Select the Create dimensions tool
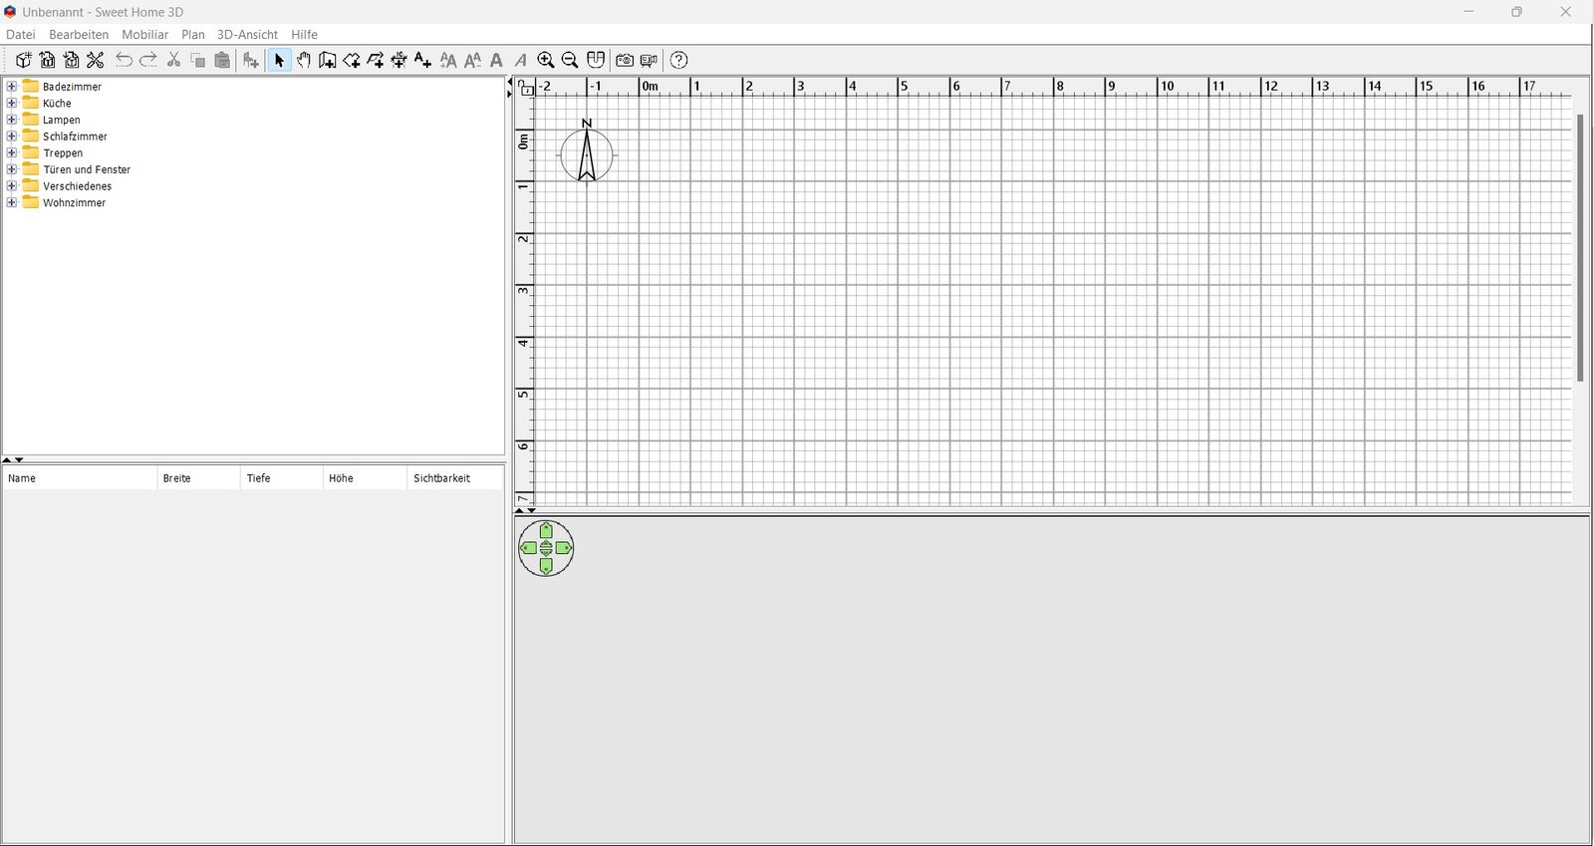The image size is (1594, 846). pos(399,60)
